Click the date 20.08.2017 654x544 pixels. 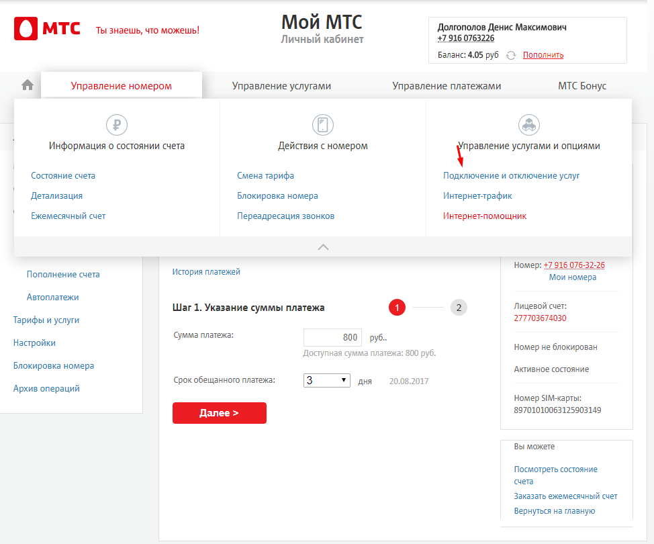click(x=409, y=381)
